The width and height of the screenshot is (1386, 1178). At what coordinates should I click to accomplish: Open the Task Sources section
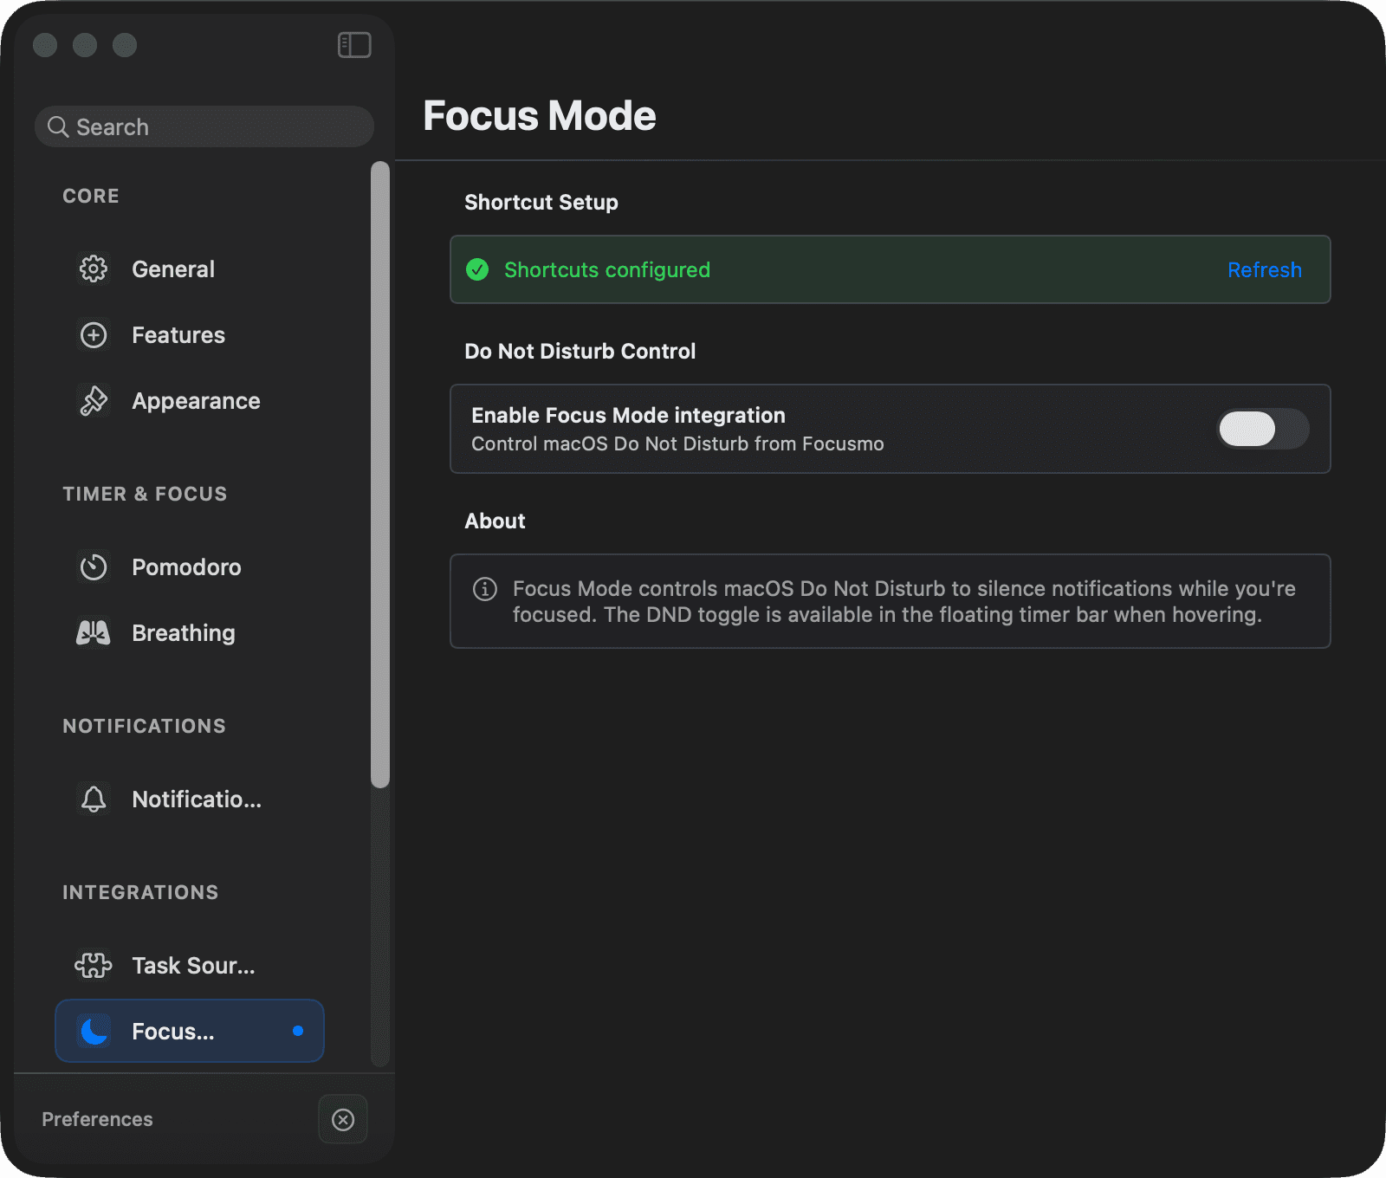190,965
